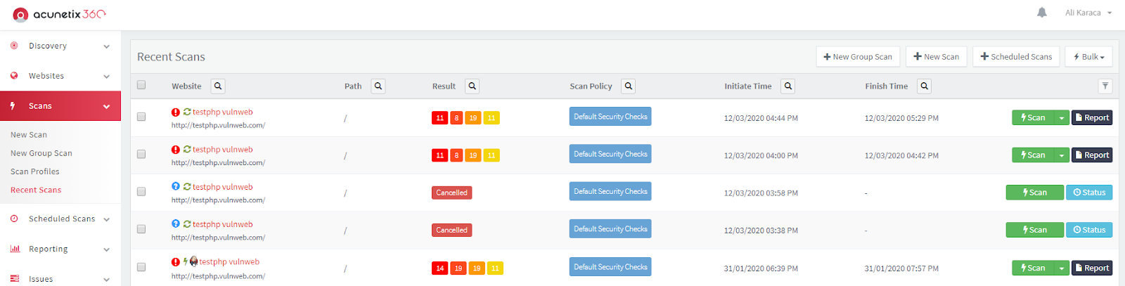Expand the Scheduled Scans chevron
This screenshot has height=286, width=1125.
pos(107,219)
